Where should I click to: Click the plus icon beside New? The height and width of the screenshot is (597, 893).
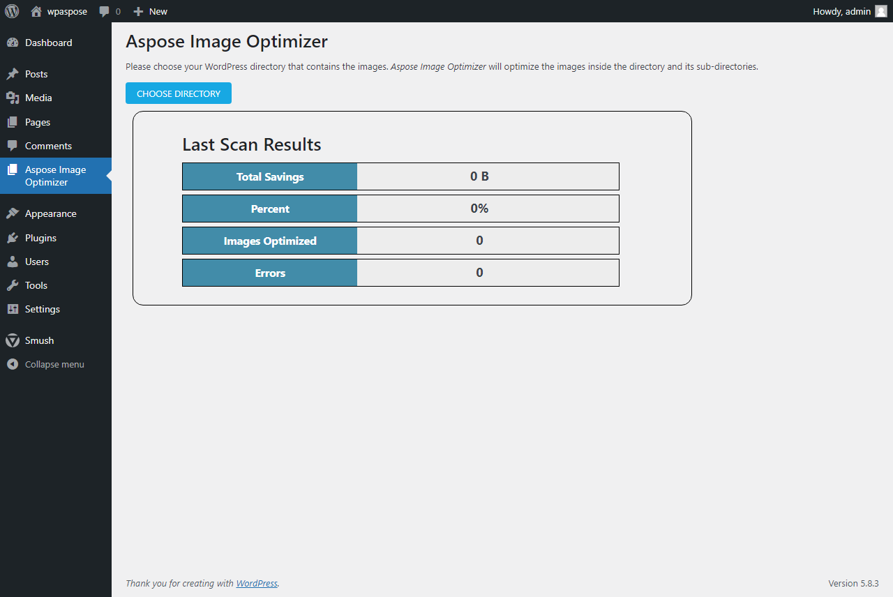(x=138, y=11)
